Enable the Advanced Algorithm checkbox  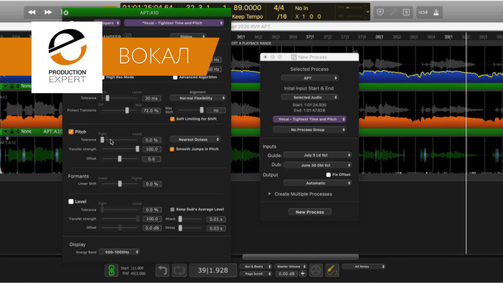[x=175, y=78]
